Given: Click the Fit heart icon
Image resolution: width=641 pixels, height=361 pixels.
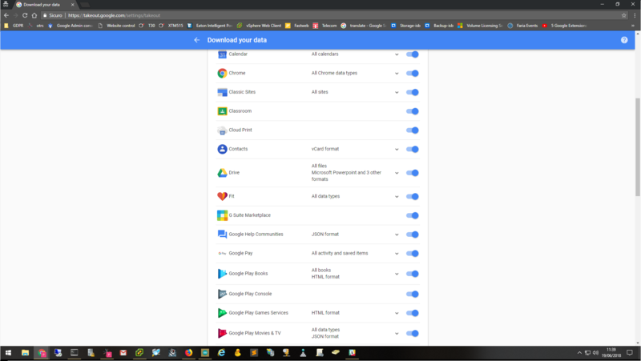Looking at the screenshot, I should coord(222,196).
